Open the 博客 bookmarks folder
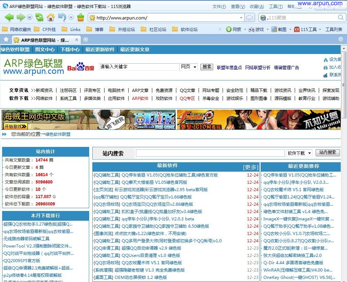347x282 pixels. coord(95,29)
